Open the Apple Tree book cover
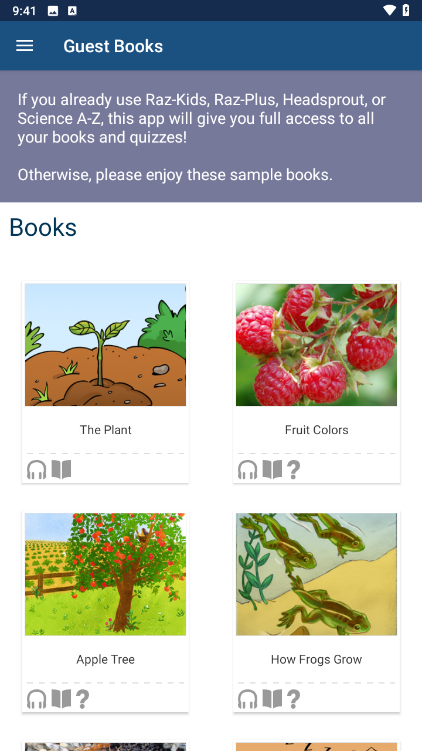This screenshot has width=422, height=751. 105,574
